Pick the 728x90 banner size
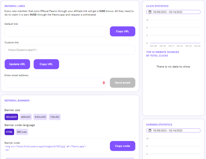Image resolution: width=206 pixels, height=159 pixels. (55, 117)
